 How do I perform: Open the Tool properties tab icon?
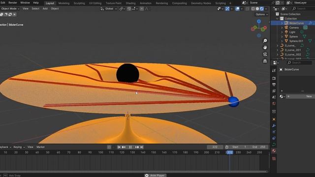coord(274,70)
